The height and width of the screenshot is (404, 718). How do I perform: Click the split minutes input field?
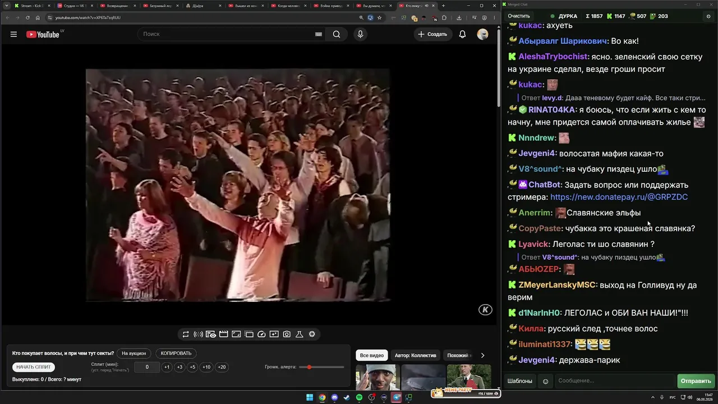point(147,367)
